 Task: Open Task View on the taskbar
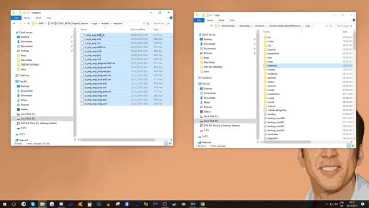pos(14,204)
